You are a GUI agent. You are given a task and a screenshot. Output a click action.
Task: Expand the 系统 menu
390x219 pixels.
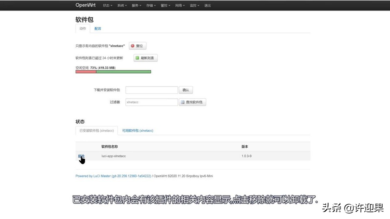(x=122, y=5)
